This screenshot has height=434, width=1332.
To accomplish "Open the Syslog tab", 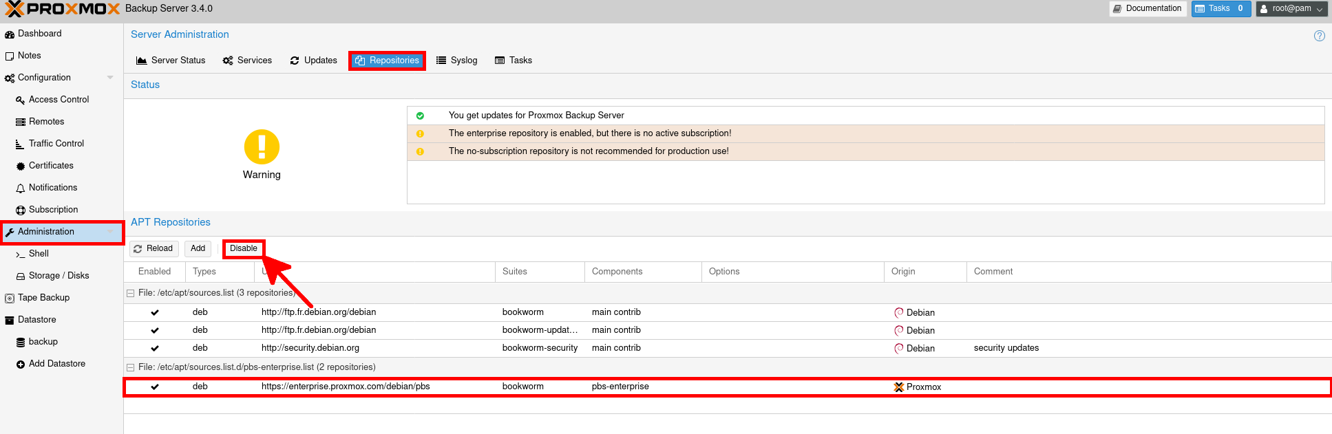I will coord(456,61).
